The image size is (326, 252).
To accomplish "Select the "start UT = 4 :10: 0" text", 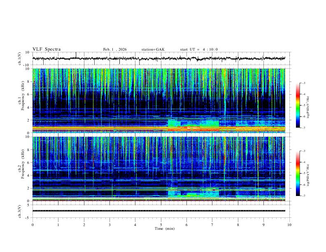I will pos(199,49).
